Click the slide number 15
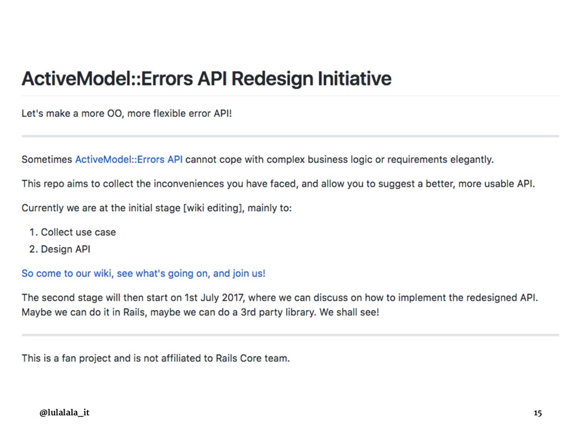Image resolution: width=581 pixels, height=436 pixels. point(538,413)
